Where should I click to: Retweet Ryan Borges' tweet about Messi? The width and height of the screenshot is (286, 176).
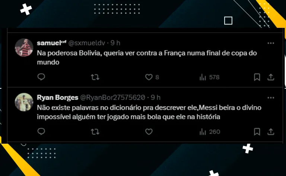(95, 132)
